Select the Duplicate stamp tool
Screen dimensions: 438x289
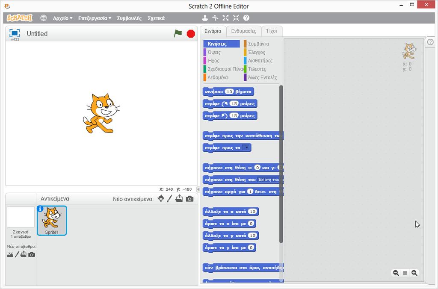pyautogui.click(x=205, y=18)
